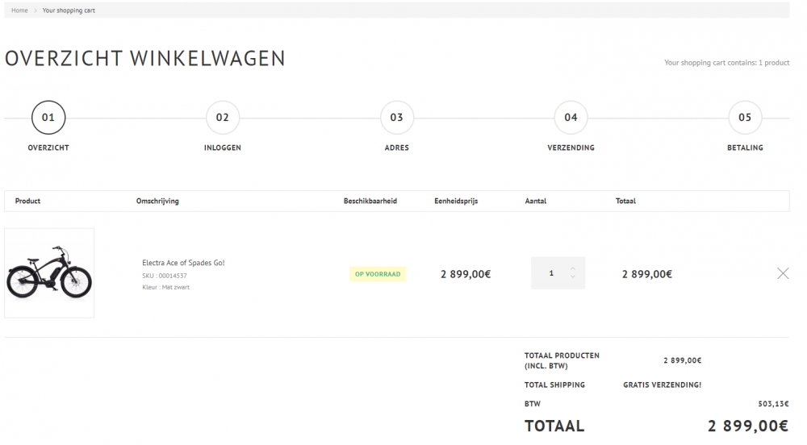Click the cart contains 1 product text

click(727, 63)
